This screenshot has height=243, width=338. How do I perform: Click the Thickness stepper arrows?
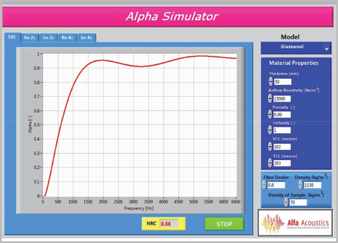click(x=271, y=82)
